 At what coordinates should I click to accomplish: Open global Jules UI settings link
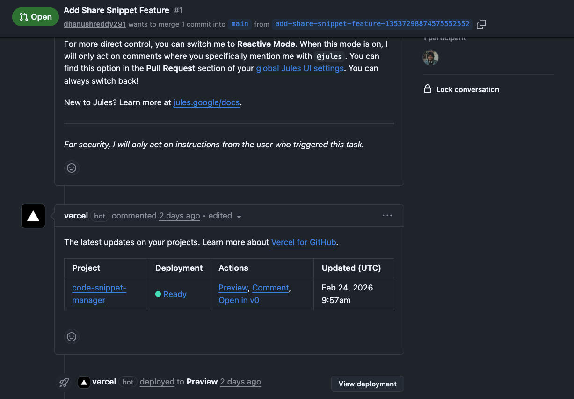tap(300, 68)
